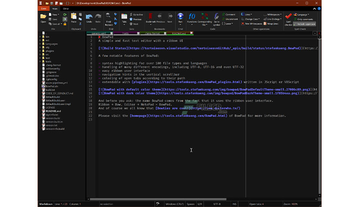Click the Undo arrow icon
The width and height of the screenshot is (359, 207).
(x=89, y=16)
